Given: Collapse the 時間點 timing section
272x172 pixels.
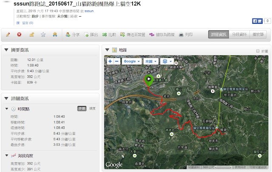Looking at the screenshot, I should click(x=7, y=109).
